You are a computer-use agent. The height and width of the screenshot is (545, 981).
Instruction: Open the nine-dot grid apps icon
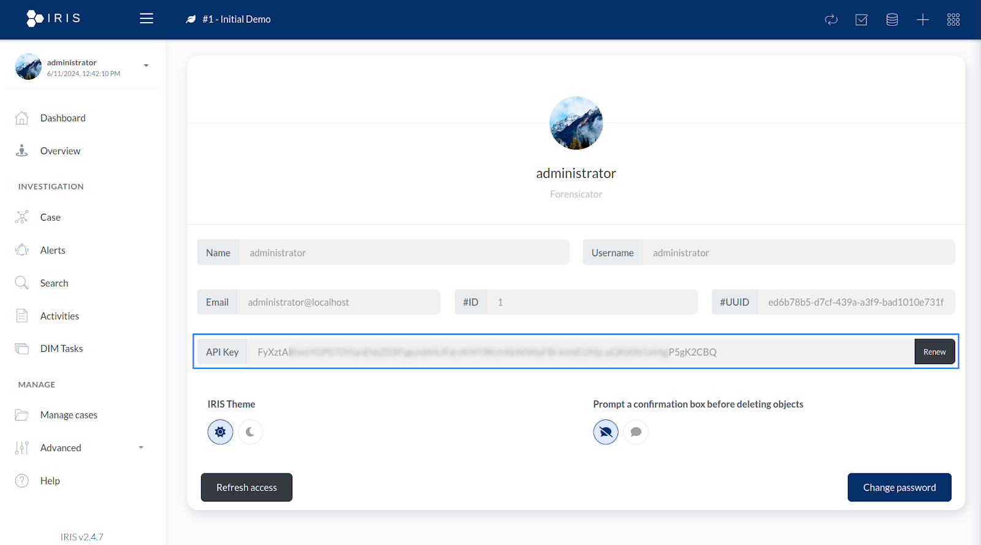pos(953,20)
